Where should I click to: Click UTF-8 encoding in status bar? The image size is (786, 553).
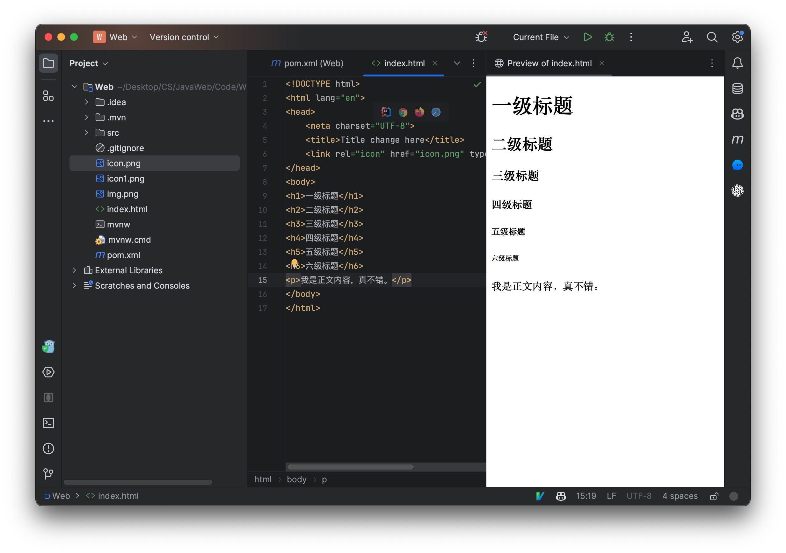(639, 496)
